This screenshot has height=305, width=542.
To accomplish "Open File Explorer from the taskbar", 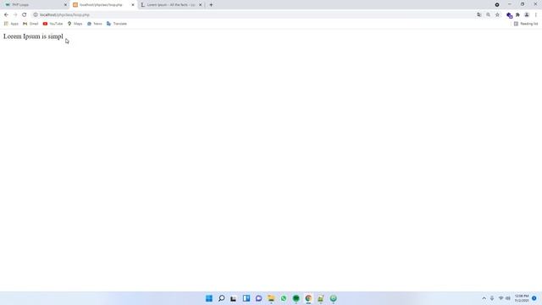I will pos(271,298).
